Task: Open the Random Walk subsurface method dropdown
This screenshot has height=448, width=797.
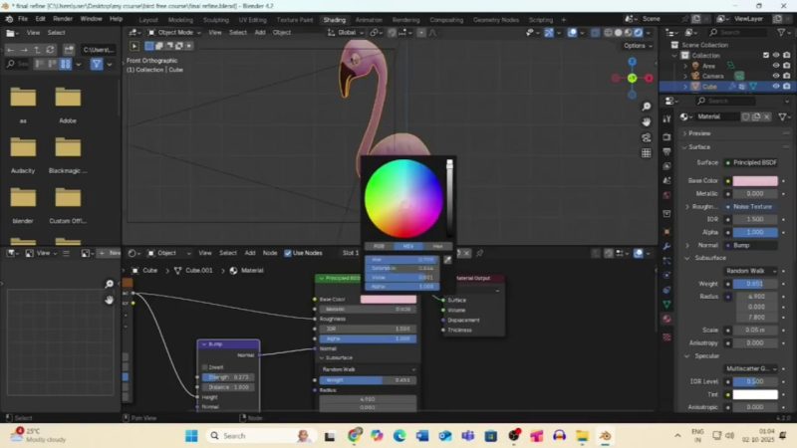Action: click(x=751, y=271)
